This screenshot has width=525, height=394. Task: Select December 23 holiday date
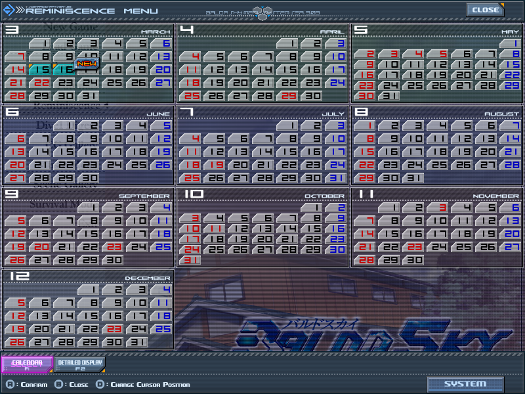(113, 329)
